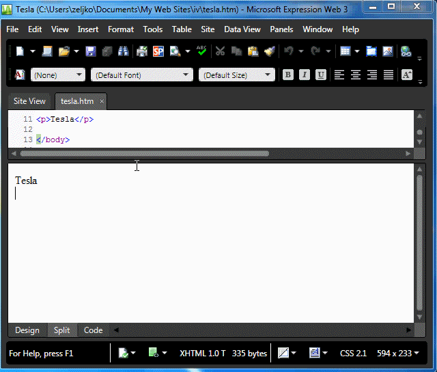The width and height of the screenshot is (437, 372).
Task: Open the Data View menu
Action: pyautogui.click(x=242, y=29)
